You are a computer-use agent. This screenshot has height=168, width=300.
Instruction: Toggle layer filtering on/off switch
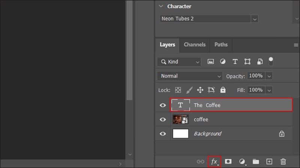271,61
